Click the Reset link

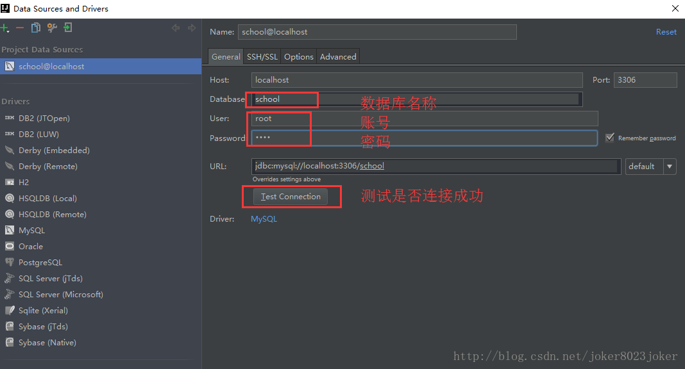pyautogui.click(x=666, y=32)
